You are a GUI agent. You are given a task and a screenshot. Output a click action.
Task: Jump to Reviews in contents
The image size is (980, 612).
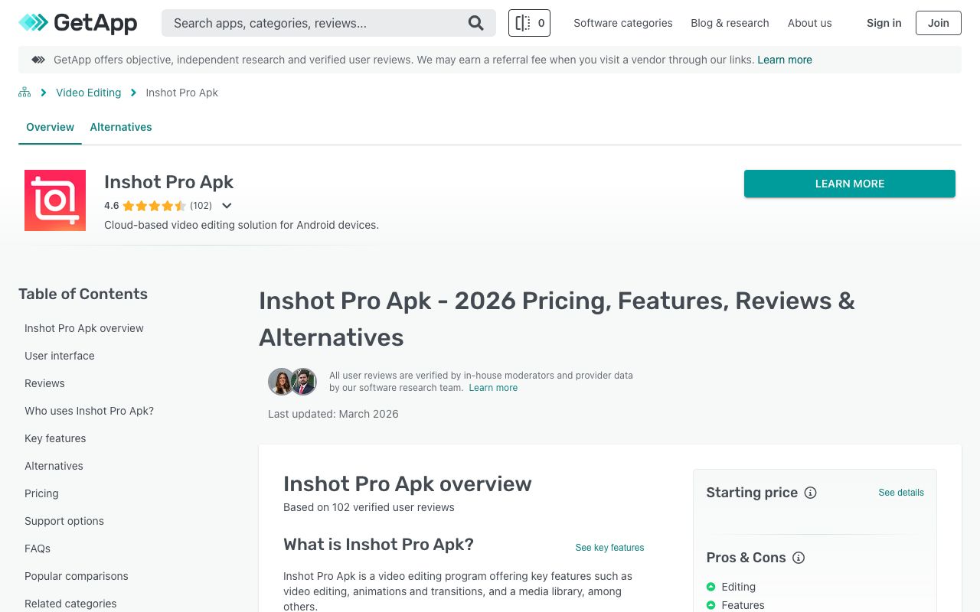pyautogui.click(x=44, y=383)
